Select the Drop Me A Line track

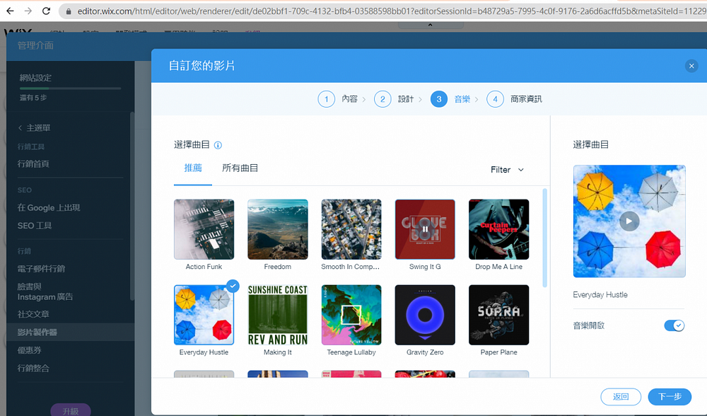coord(498,229)
